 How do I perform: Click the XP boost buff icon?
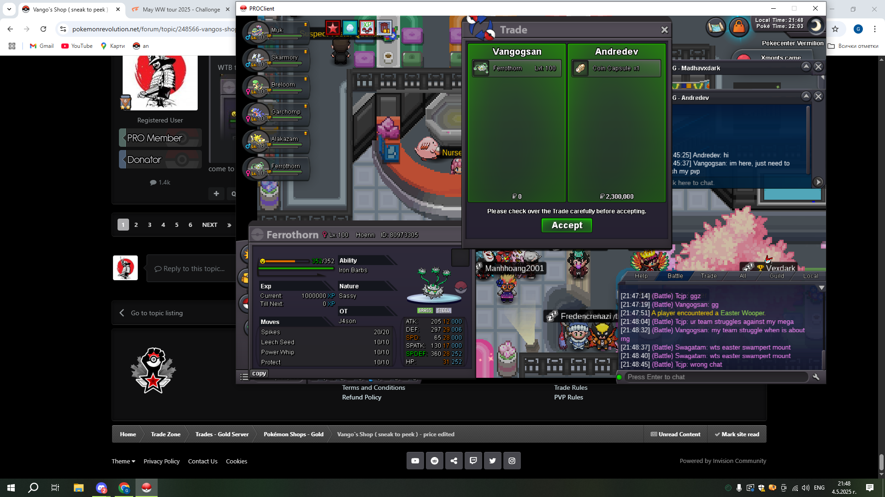click(x=367, y=28)
